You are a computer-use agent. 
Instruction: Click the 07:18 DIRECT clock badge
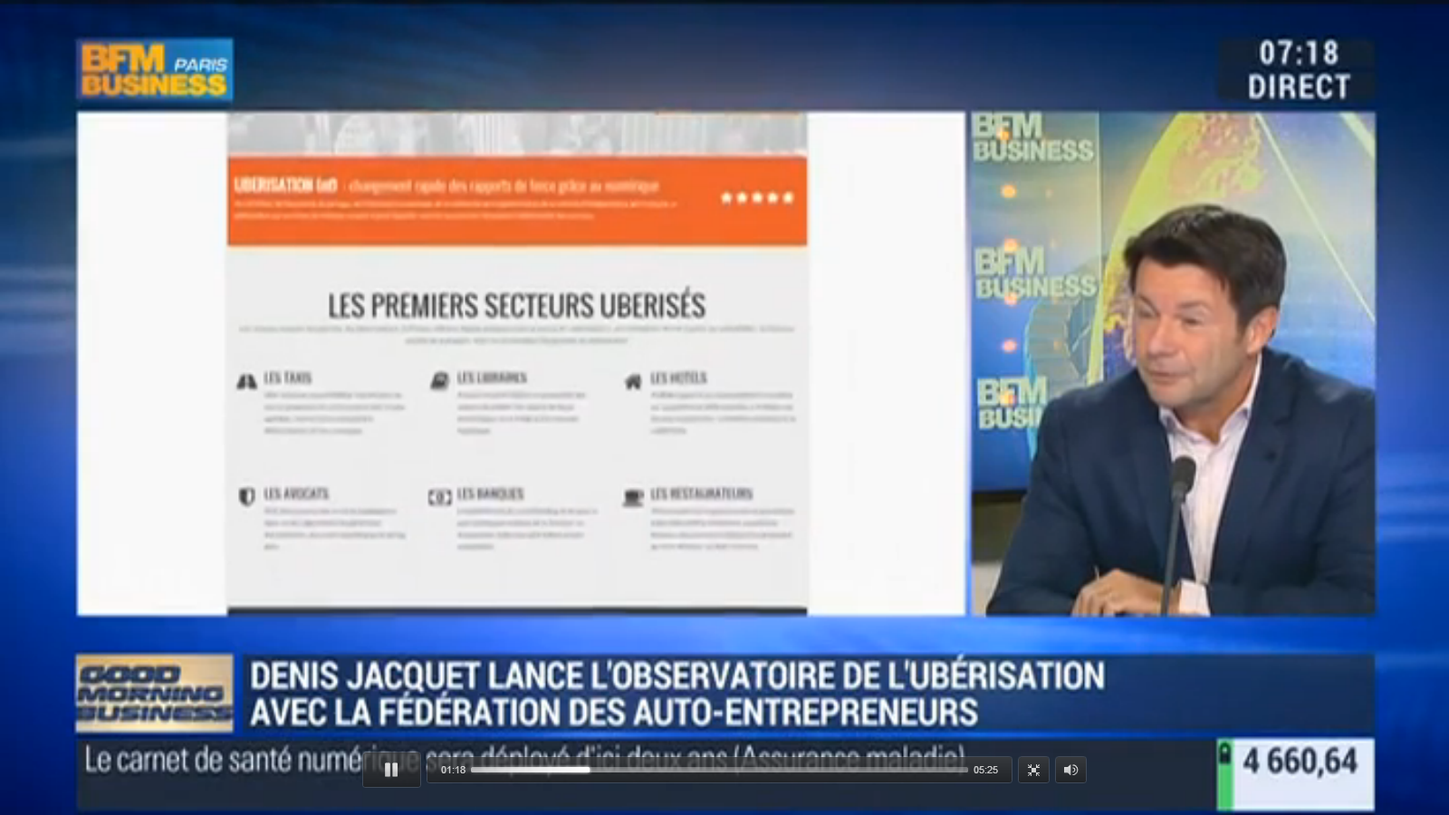[1298, 70]
